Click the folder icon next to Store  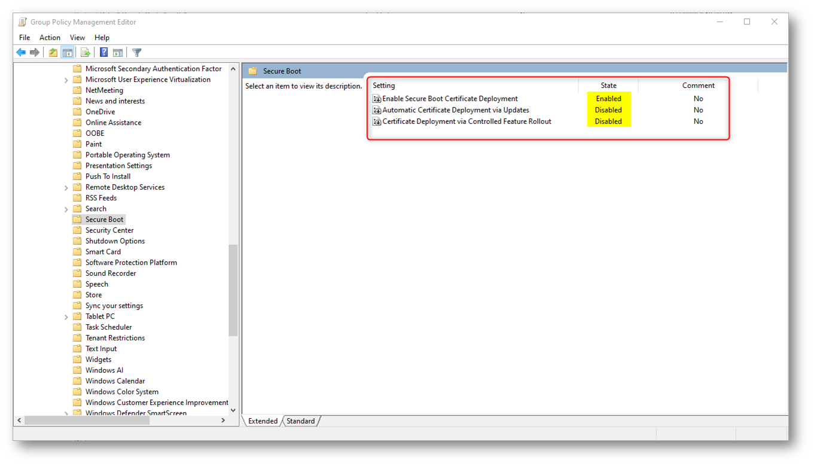click(x=77, y=295)
